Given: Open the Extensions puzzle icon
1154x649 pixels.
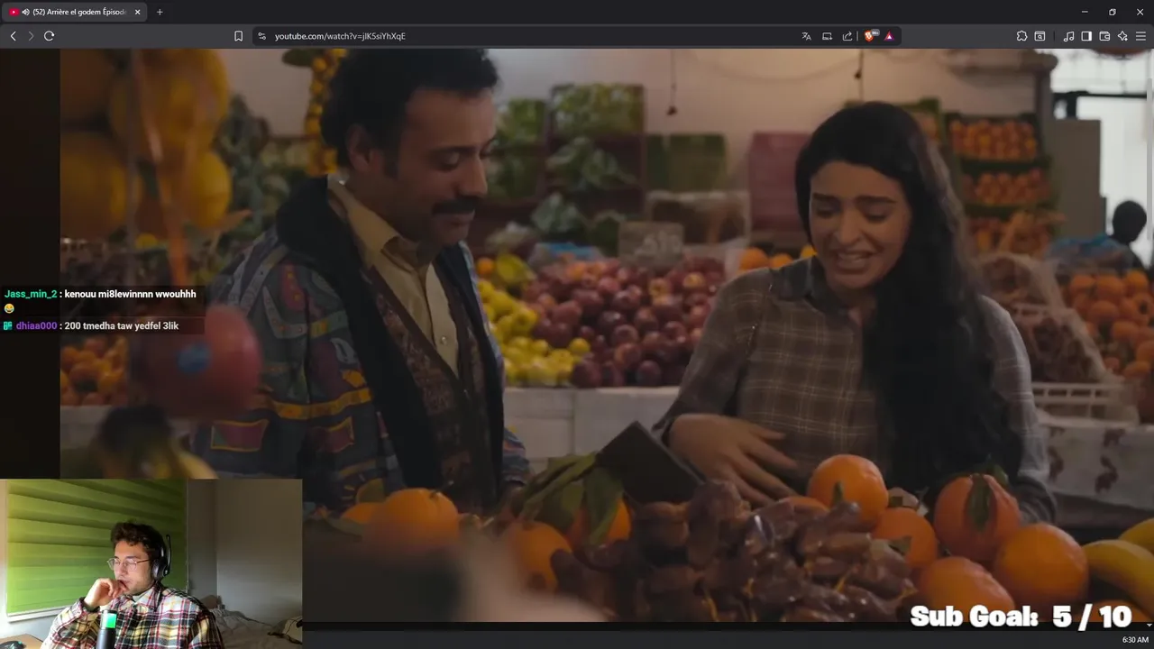Looking at the screenshot, I should 1021,36.
